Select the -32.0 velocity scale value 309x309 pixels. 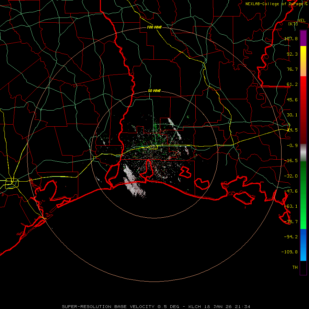pyautogui.click(x=291, y=176)
